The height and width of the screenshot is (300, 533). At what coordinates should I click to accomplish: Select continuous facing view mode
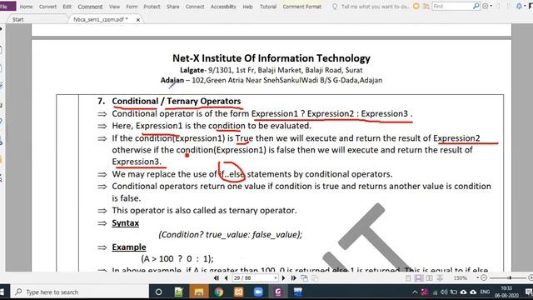pyautogui.click(x=440, y=277)
